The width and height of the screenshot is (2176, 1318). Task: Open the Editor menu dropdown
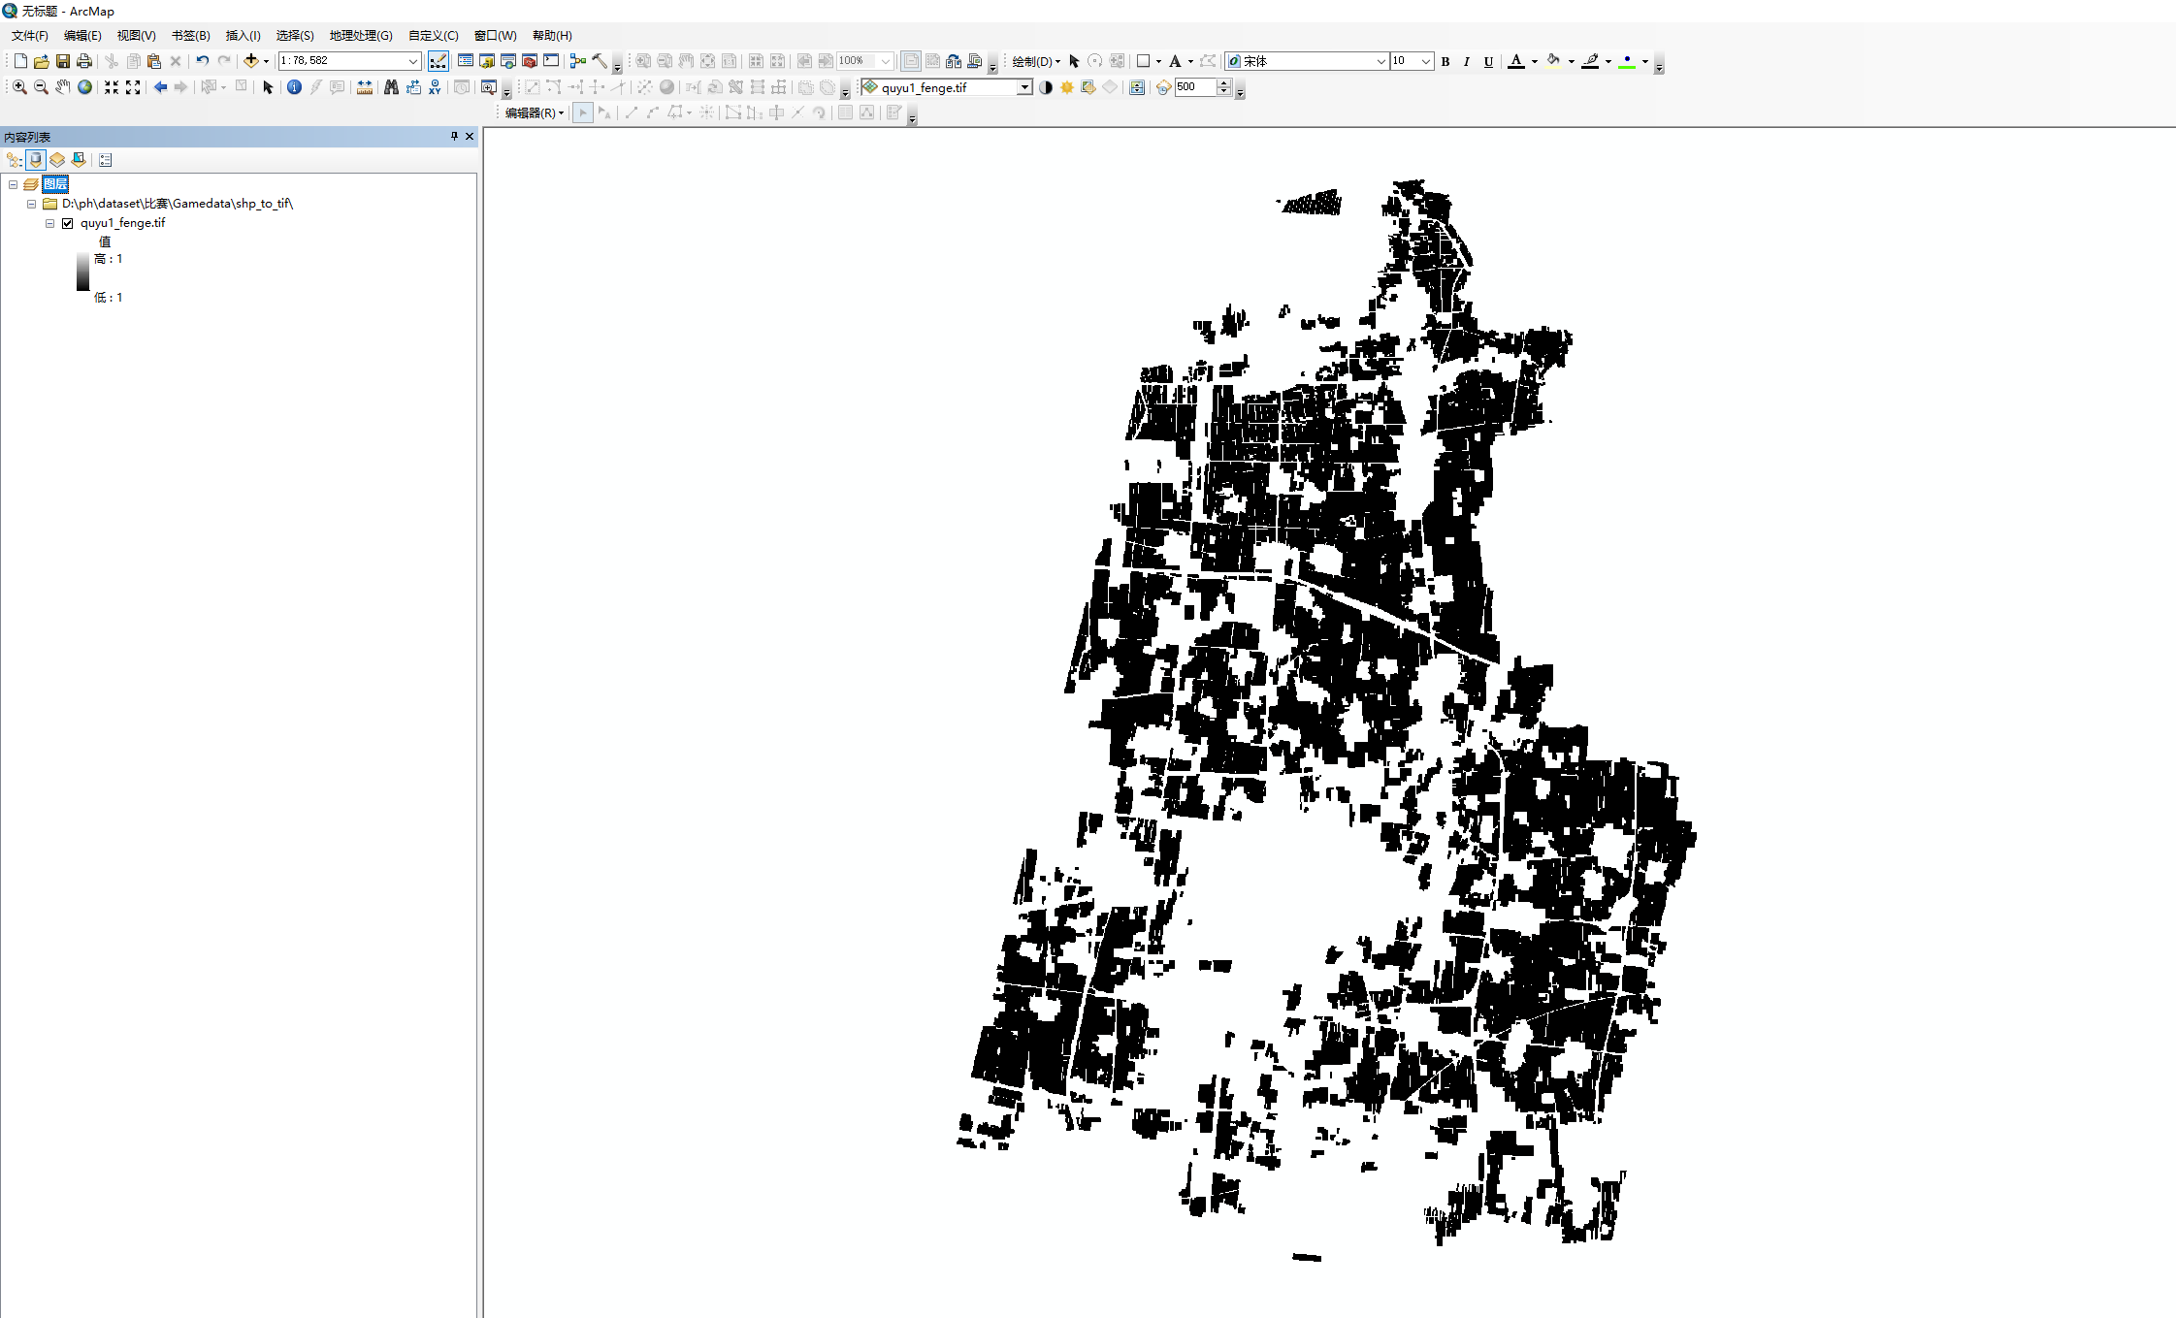click(532, 113)
